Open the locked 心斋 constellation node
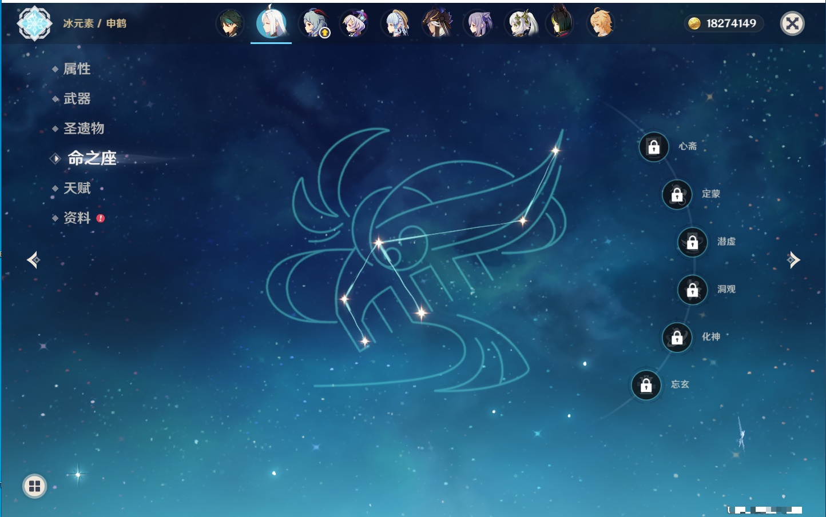 654,147
